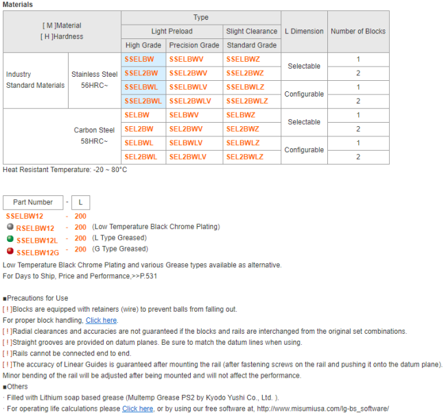
Task: Open the SSEL2BWV Precision Grade part
Action: (188, 73)
